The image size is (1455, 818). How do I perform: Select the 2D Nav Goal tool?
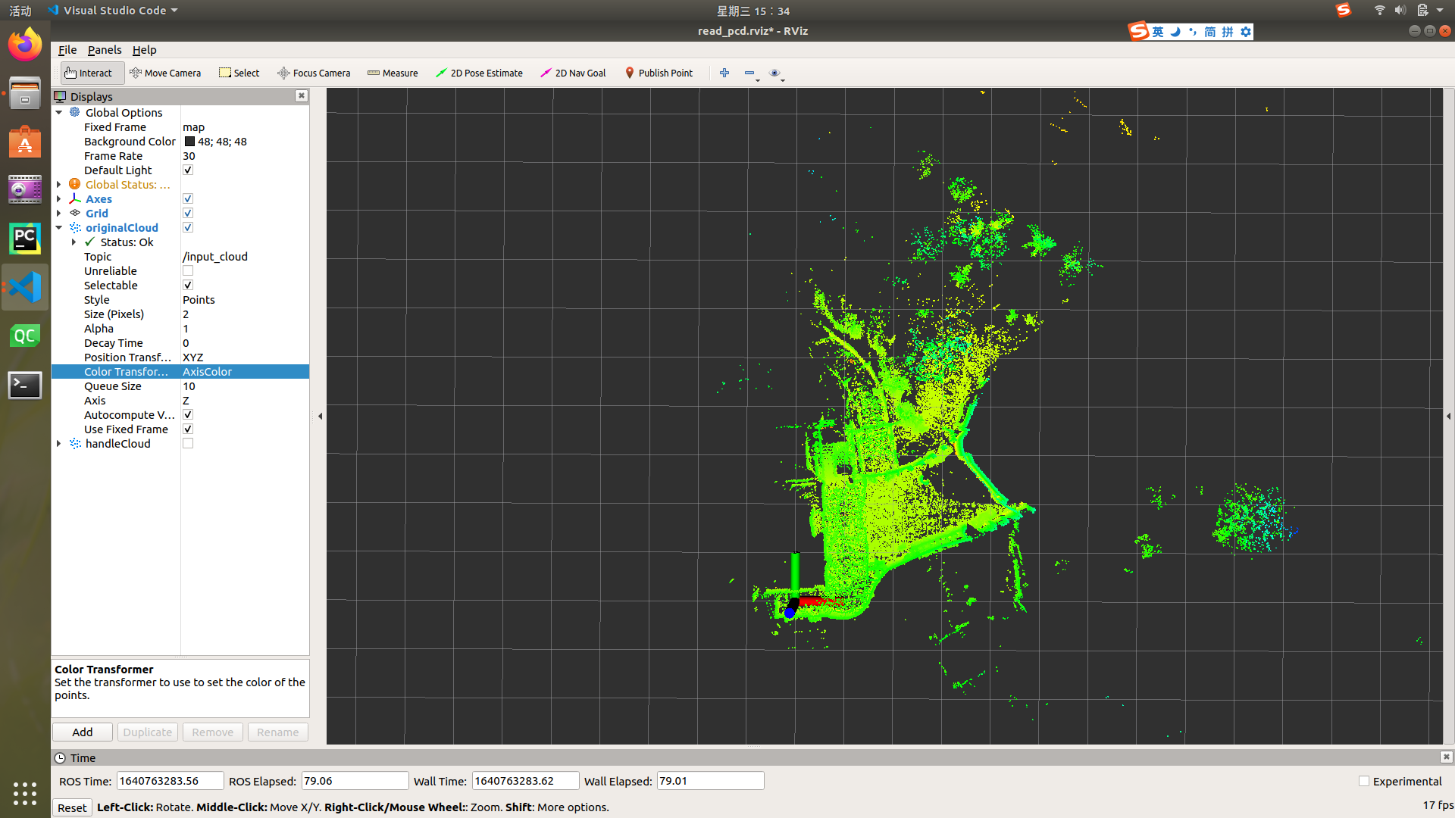(573, 73)
